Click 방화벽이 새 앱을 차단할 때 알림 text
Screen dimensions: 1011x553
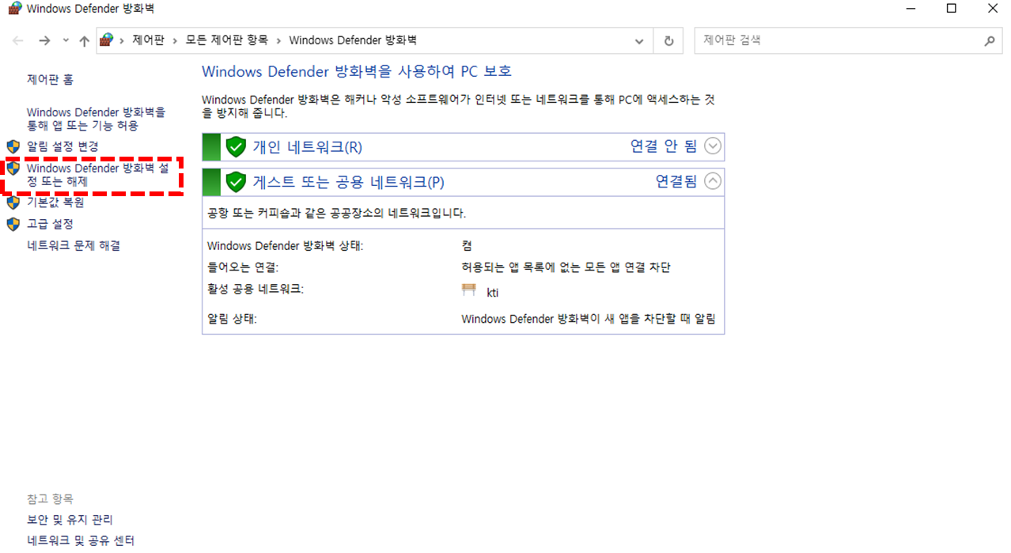point(588,320)
